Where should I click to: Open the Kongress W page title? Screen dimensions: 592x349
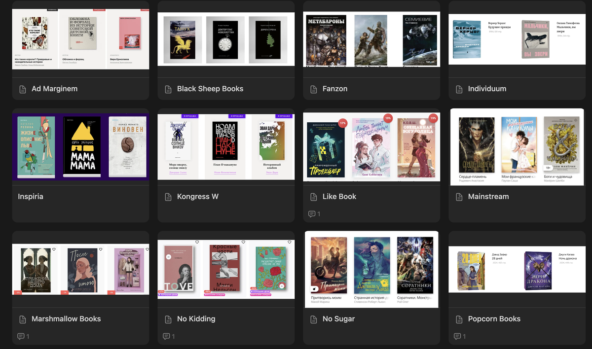(x=198, y=196)
